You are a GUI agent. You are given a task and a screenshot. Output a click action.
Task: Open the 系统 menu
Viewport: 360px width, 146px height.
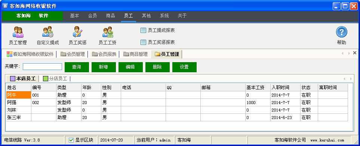pos(164,16)
